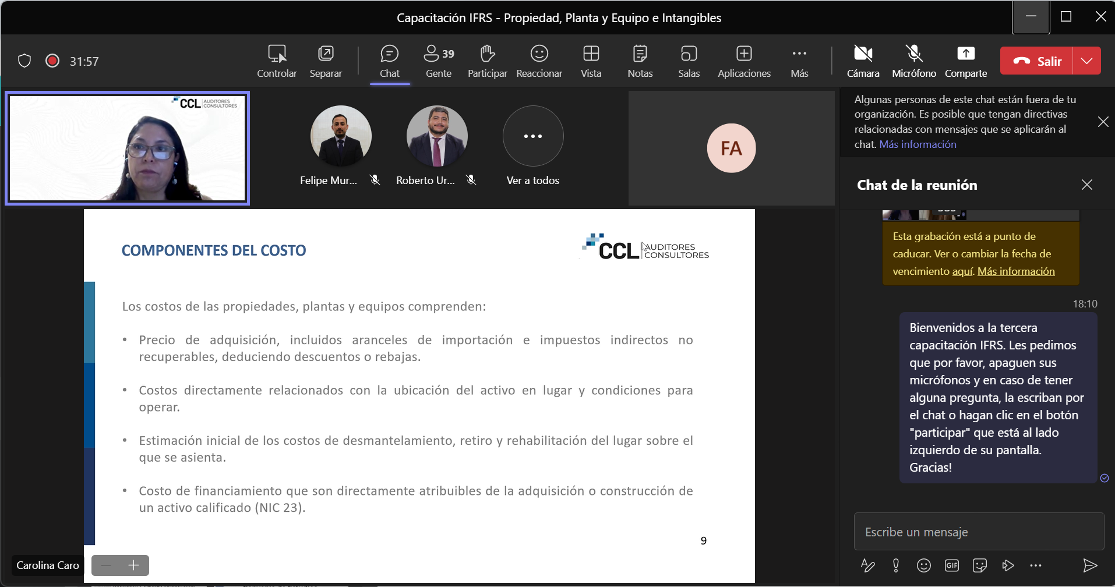The height and width of the screenshot is (587, 1115).
Task: Open the Más options menu
Action: tap(799, 61)
